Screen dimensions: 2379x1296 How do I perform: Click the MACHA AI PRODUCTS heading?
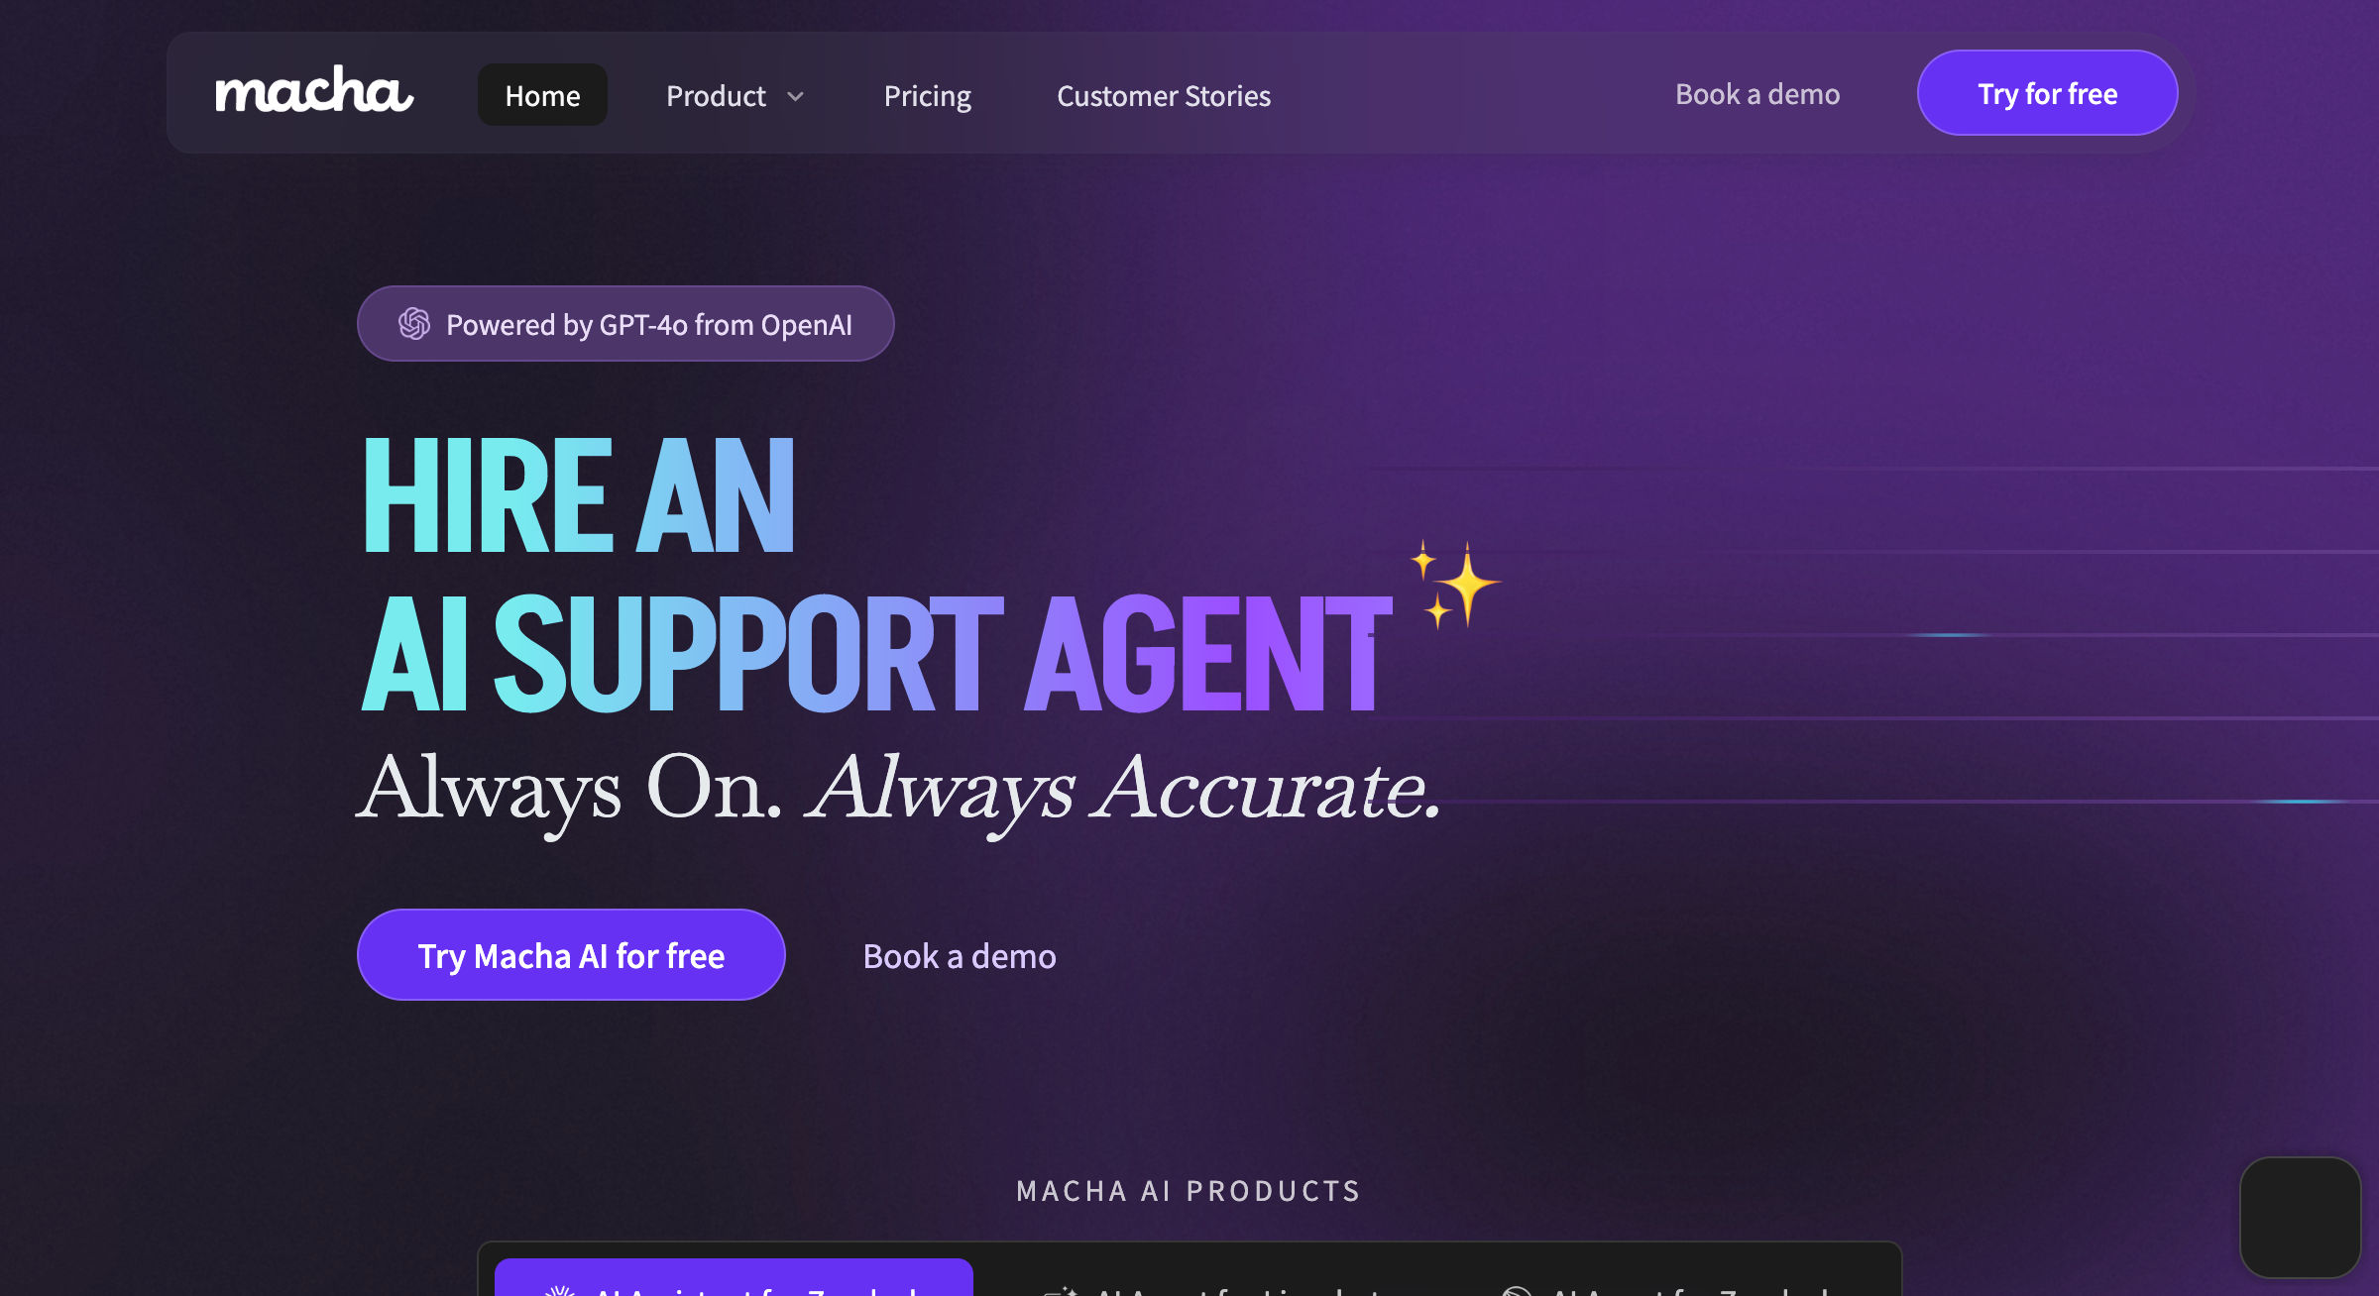1189,1190
